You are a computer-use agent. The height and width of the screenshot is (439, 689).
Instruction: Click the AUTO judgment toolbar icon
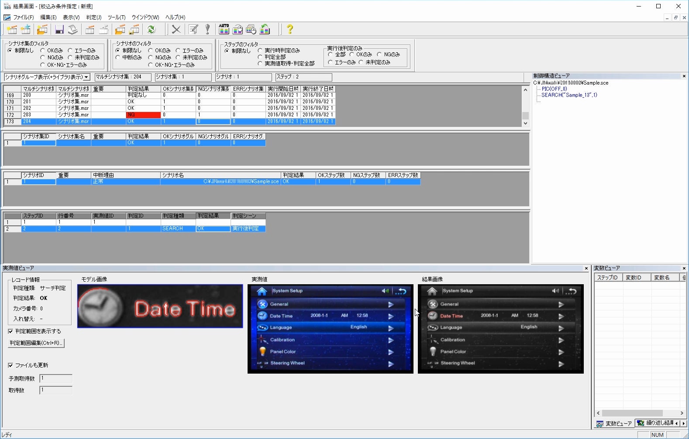click(x=224, y=29)
